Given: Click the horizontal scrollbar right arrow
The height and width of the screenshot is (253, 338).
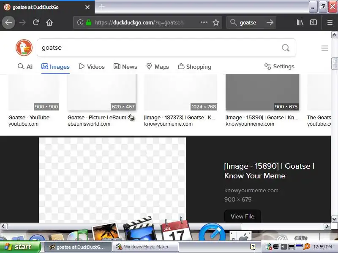Looking at the screenshot, I should pyautogui.click(x=327, y=226).
